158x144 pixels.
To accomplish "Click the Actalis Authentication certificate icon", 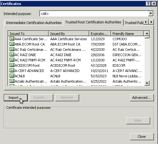I will tap(12, 81).
